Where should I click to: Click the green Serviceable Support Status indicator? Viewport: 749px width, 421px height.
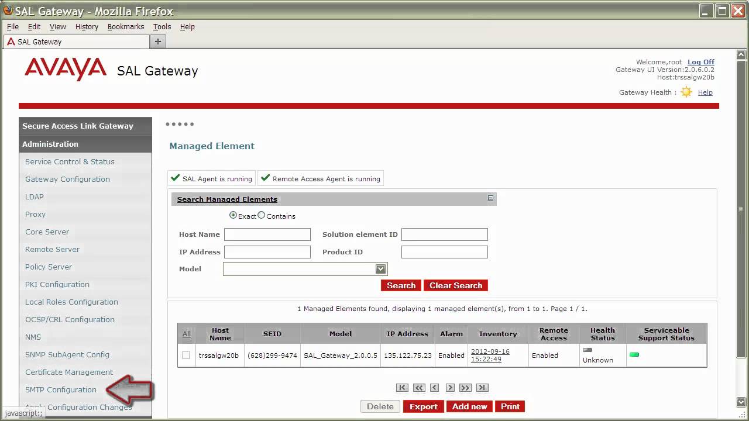(634, 354)
